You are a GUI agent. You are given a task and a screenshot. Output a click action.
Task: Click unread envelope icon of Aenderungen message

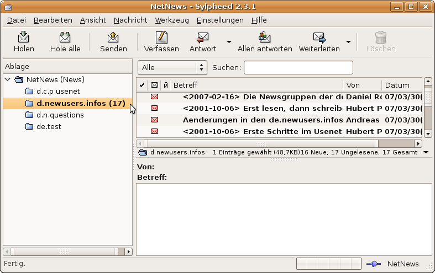coord(155,120)
